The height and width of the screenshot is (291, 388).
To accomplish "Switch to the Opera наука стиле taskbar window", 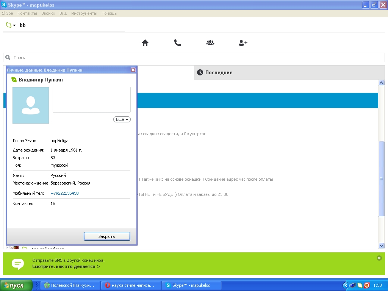I will point(131,285).
